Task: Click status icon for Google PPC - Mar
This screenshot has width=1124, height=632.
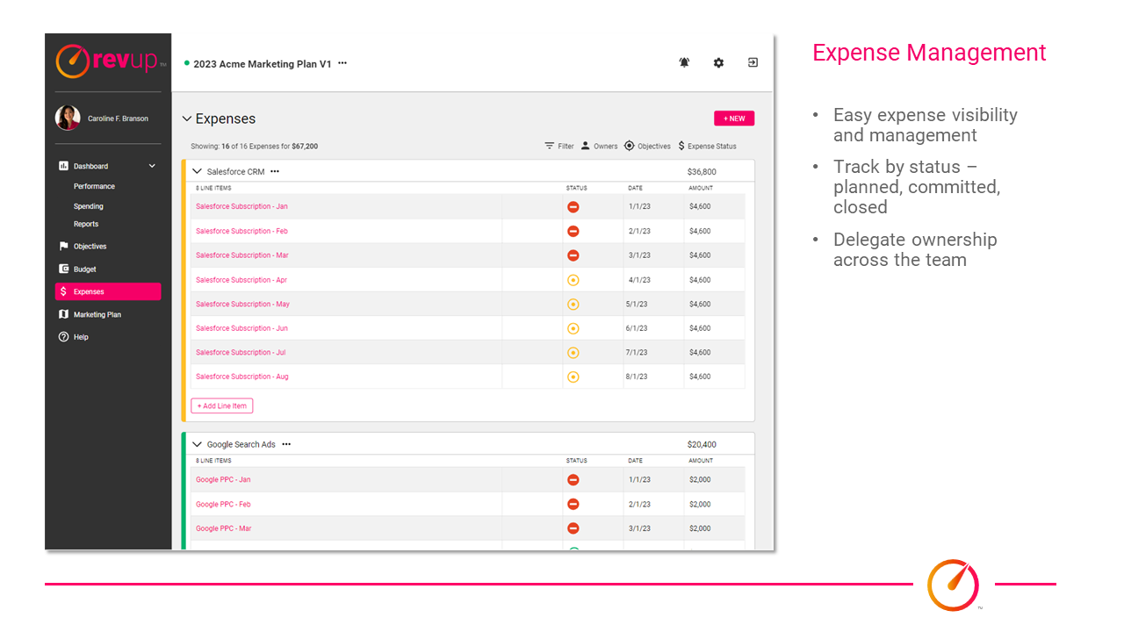Action: point(573,528)
